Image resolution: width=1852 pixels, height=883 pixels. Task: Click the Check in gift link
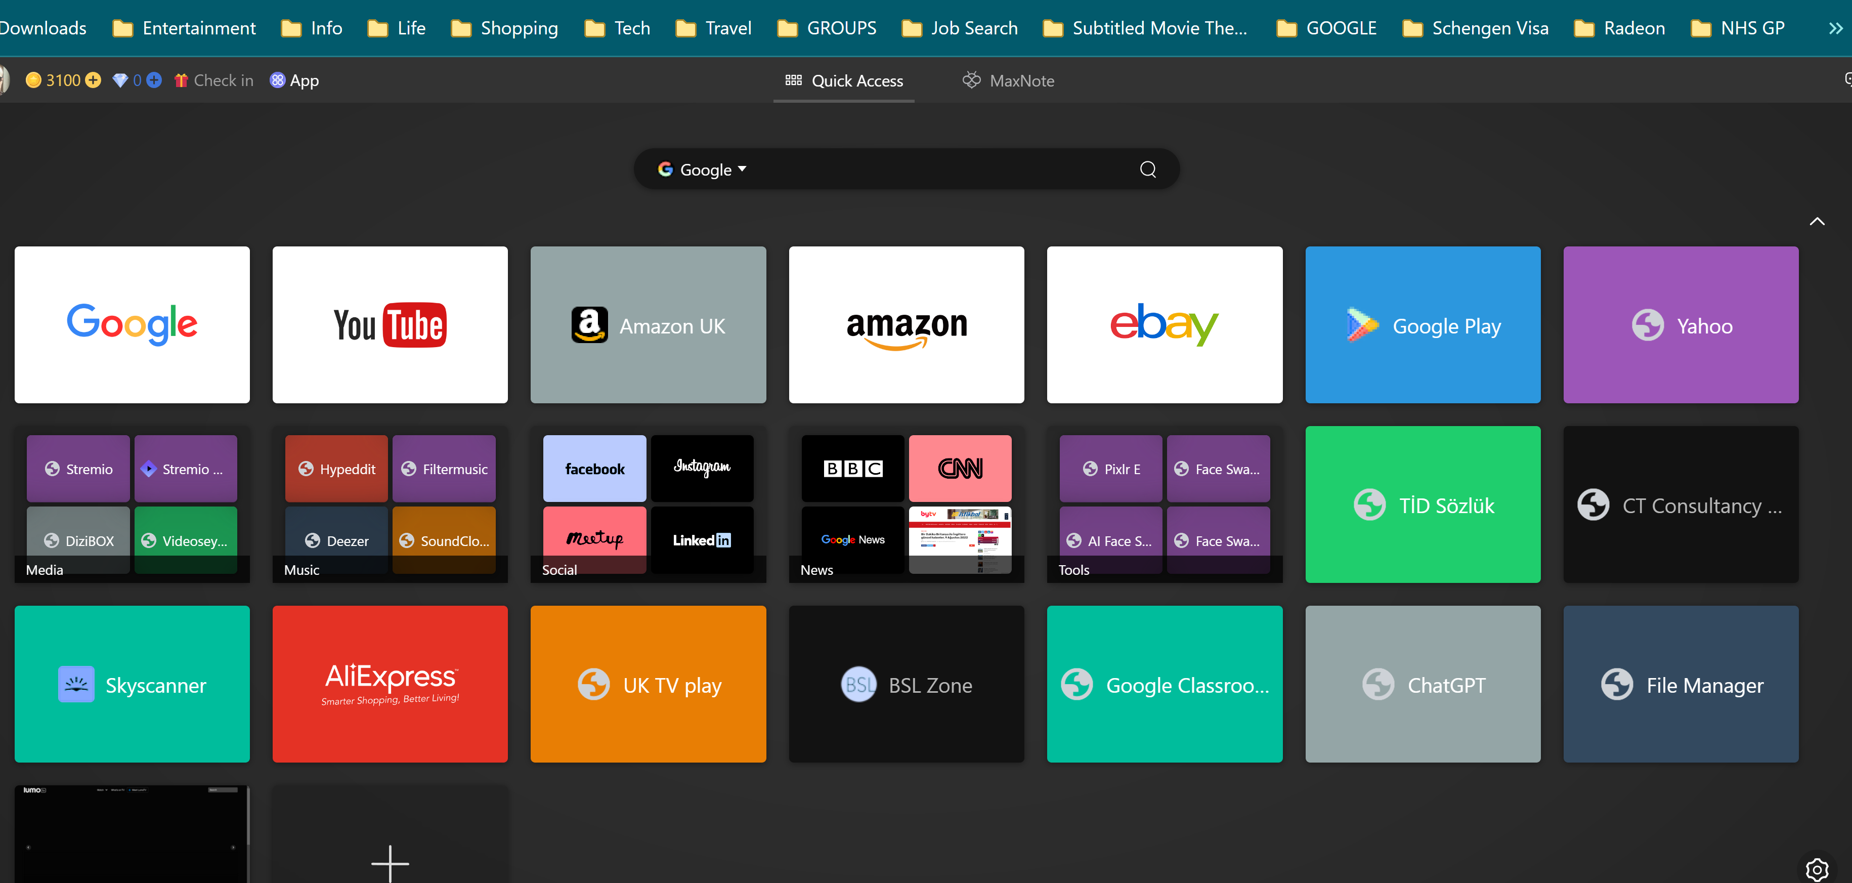click(213, 80)
